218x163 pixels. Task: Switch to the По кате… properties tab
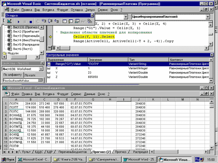click(30, 75)
